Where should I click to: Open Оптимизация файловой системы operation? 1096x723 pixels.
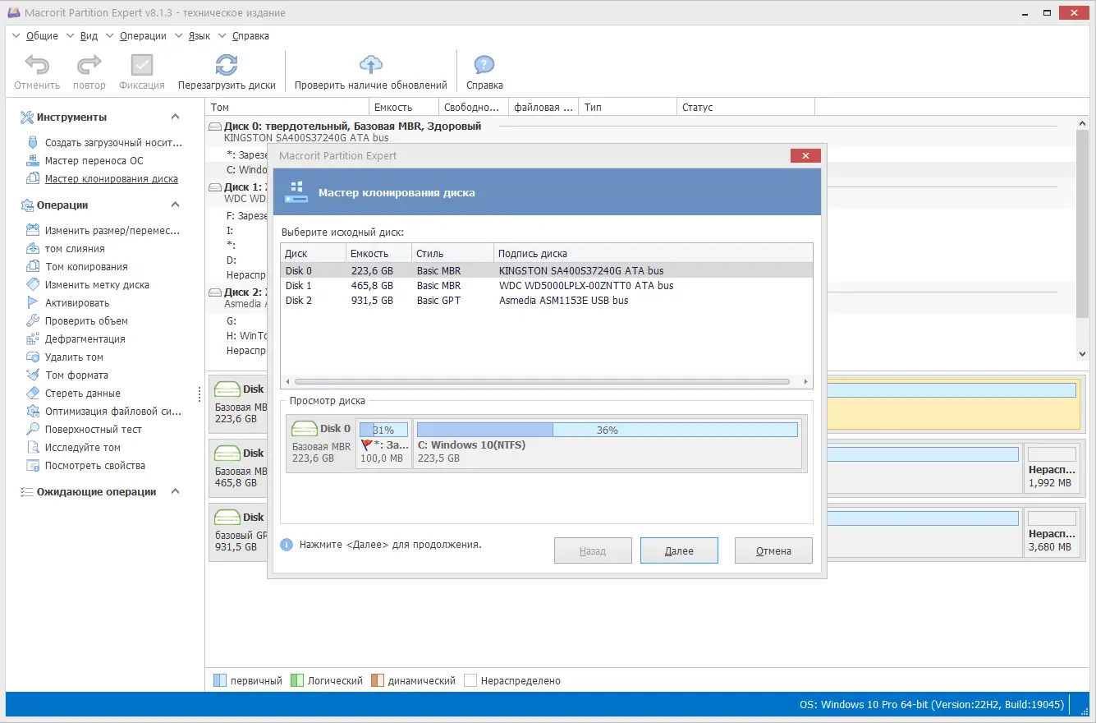(x=103, y=412)
